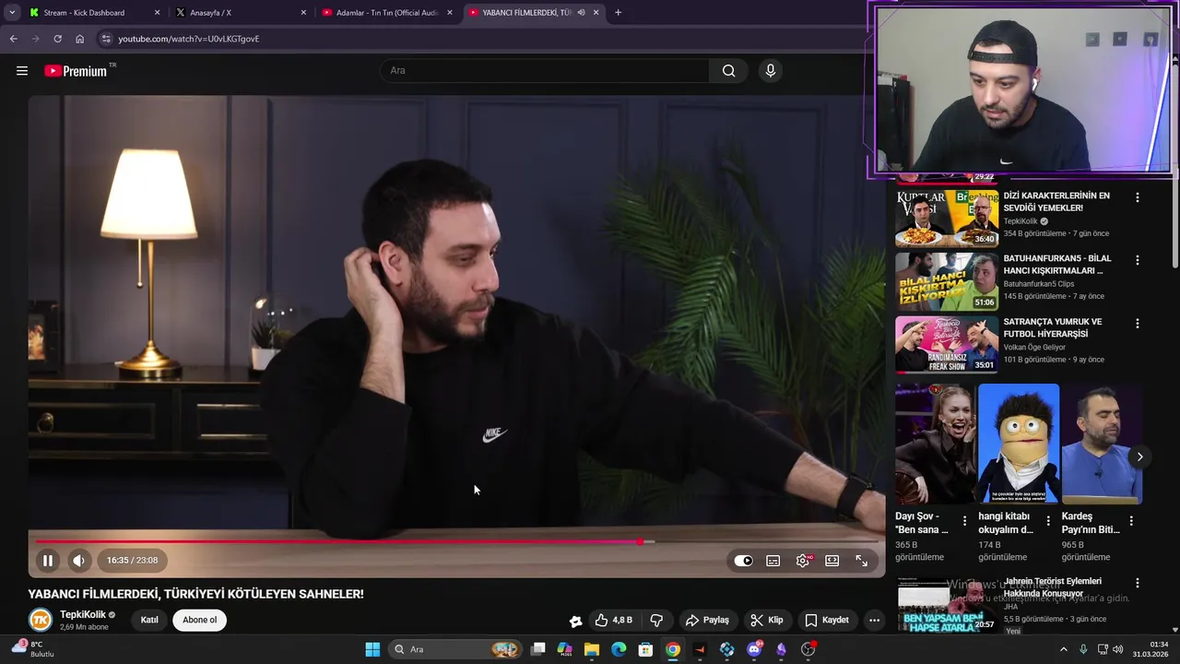This screenshot has width=1180, height=664.
Task: Open 'SATRANÇTA YUMRUK VE FUTBOL' thumbnail
Action: coord(947,344)
